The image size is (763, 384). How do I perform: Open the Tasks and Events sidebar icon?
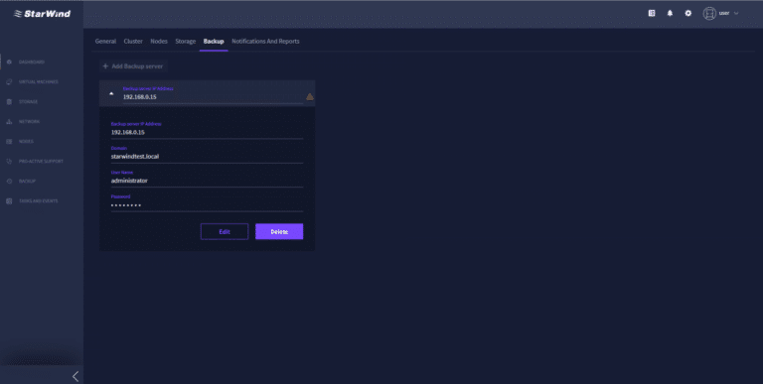pyautogui.click(x=9, y=201)
